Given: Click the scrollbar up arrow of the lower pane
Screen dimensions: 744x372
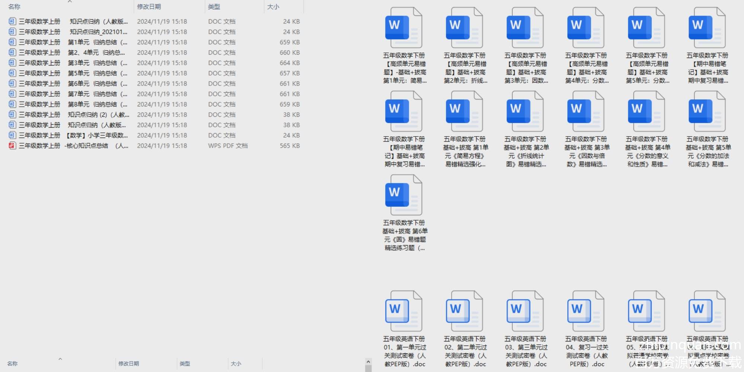Looking at the screenshot, I should (x=368, y=362).
